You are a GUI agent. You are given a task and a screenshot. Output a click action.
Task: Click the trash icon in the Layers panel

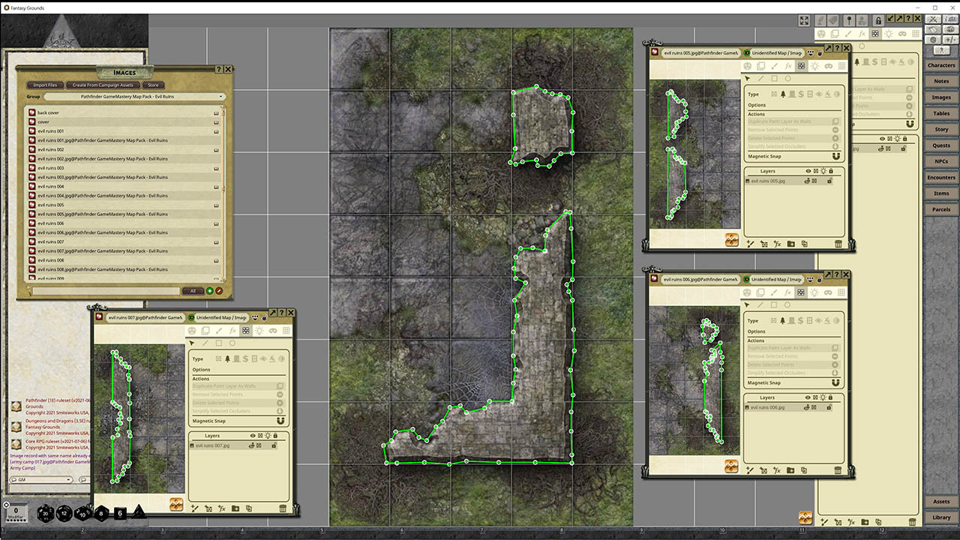coord(838,243)
